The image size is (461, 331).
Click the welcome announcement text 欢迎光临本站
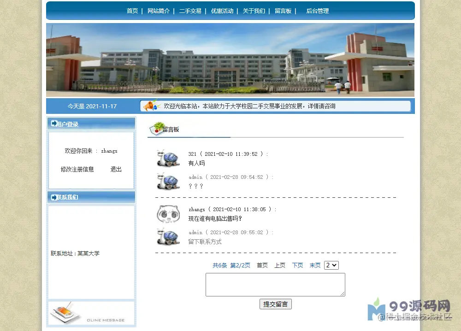pos(249,106)
